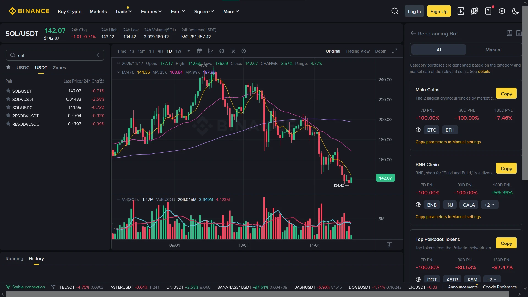The height and width of the screenshot is (297, 528).
Task: Select the candlestick style icon in chart toolbar
Action: 222,51
